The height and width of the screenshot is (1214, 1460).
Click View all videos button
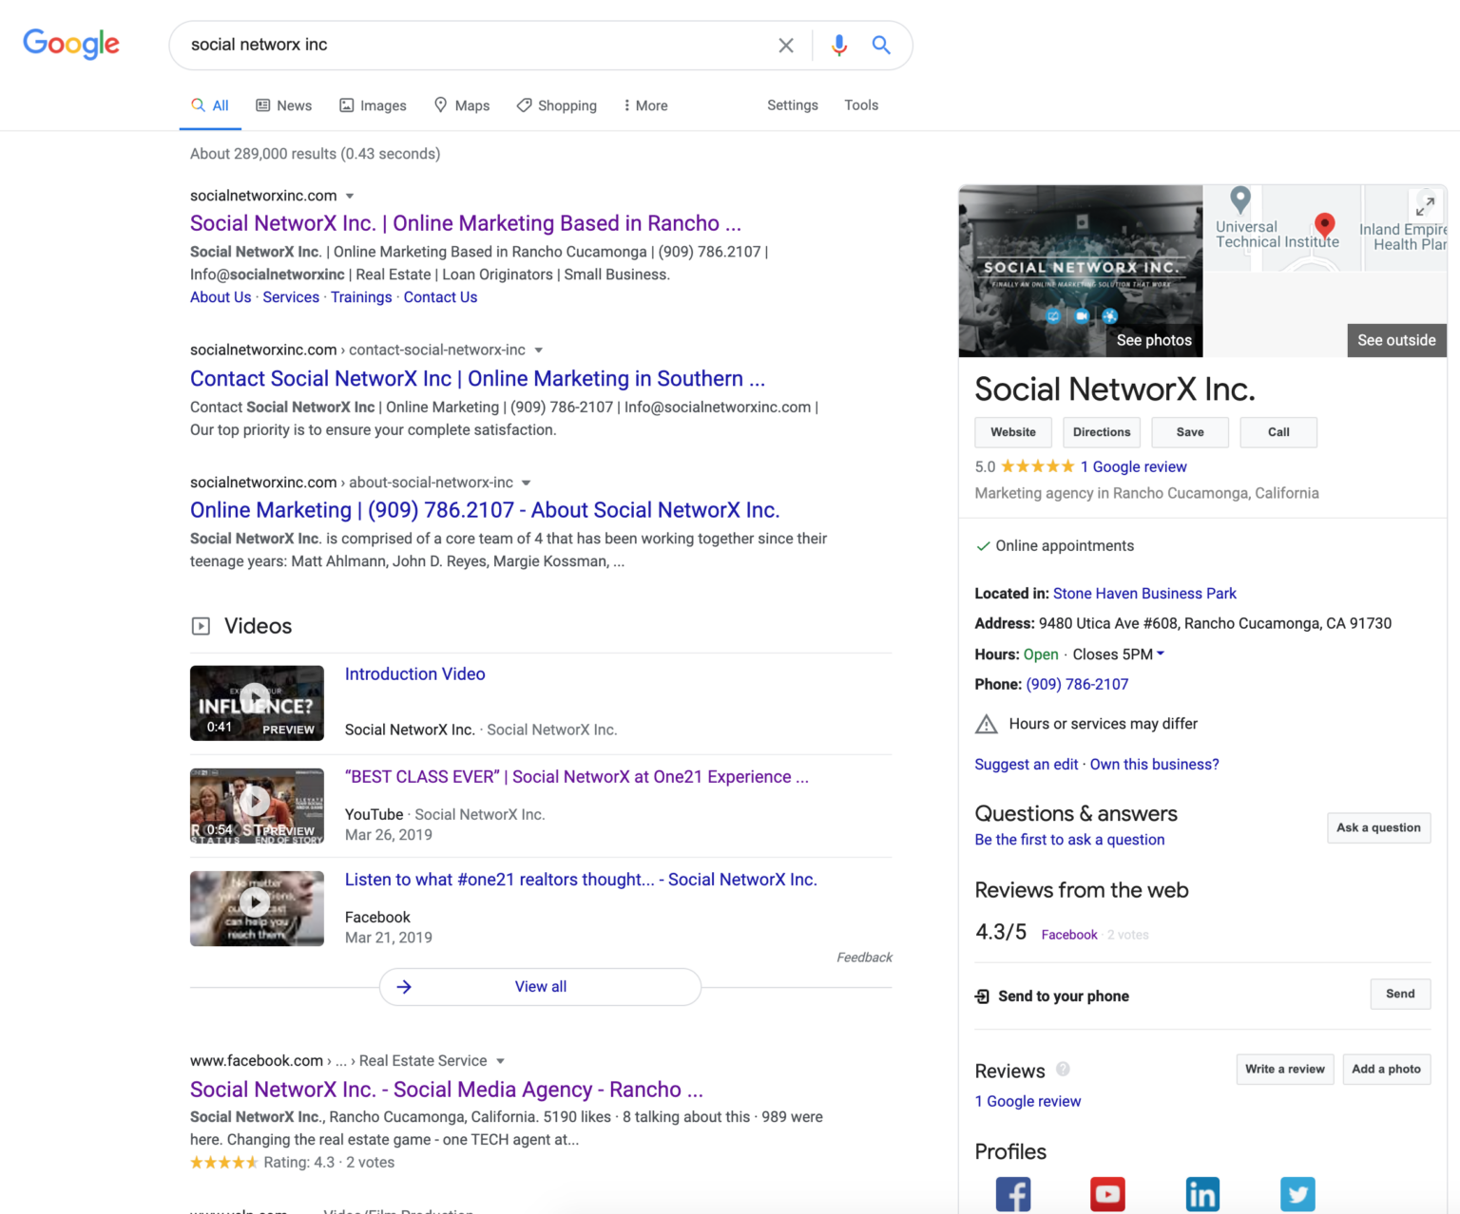click(540, 987)
